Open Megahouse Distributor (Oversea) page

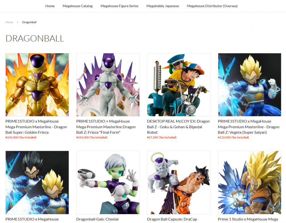tap(212, 6)
